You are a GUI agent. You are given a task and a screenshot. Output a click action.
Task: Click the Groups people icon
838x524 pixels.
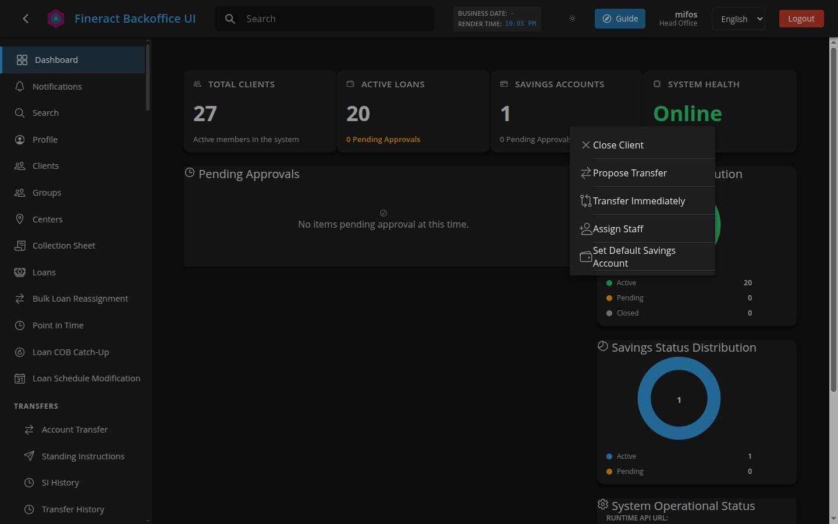20,193
